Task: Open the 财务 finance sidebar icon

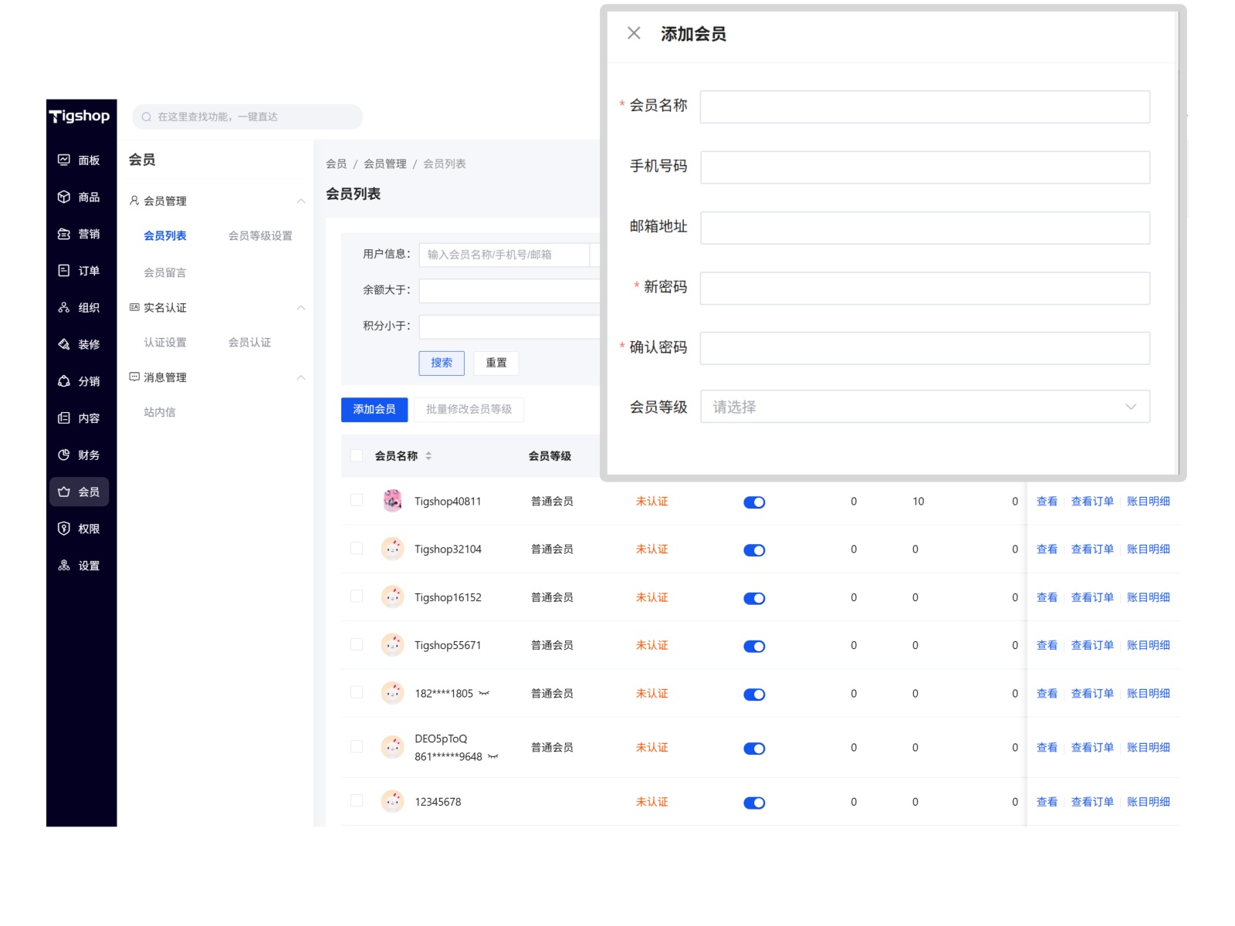Action: [x=64, y=455]
